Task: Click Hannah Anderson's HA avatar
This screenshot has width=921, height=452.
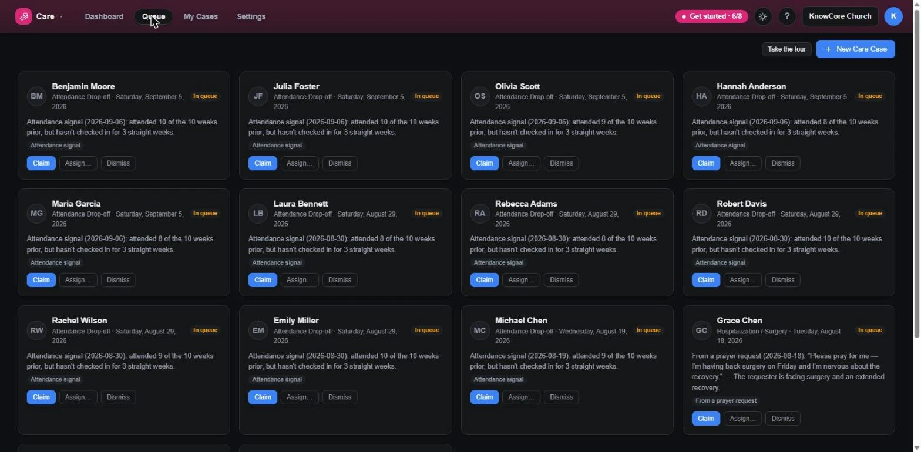Action: coord(701,96)
